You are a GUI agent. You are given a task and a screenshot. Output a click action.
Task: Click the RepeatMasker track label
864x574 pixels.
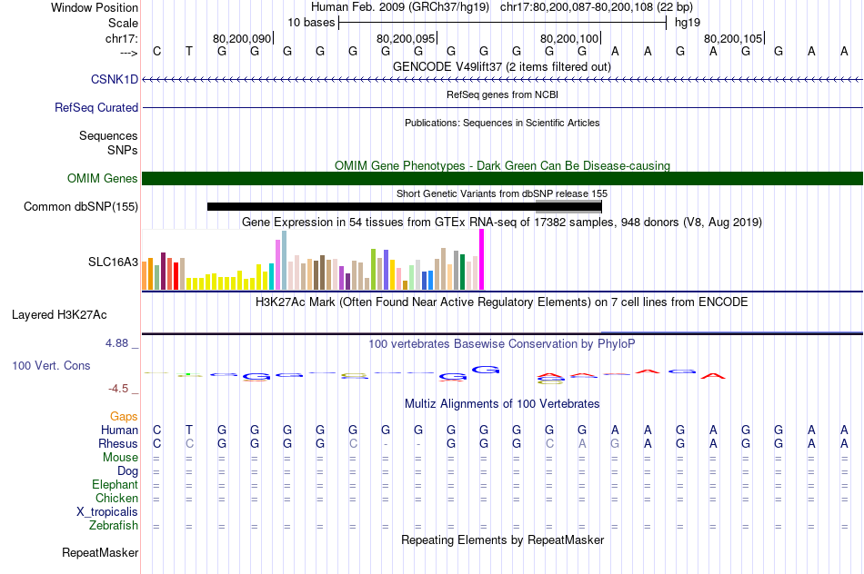pyautogui.click(x=100, y=552)
